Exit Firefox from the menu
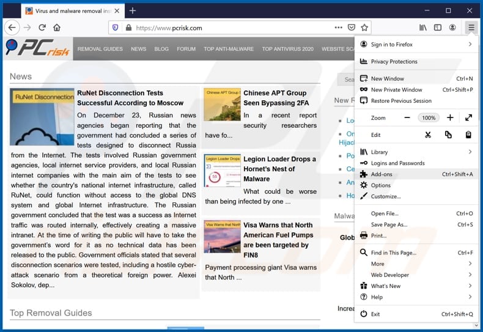 (416, 314)
